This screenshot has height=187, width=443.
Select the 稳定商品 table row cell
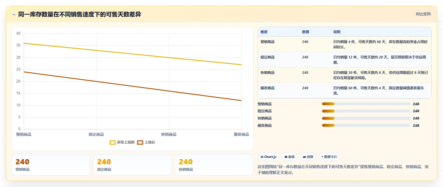(x=267, y=57)
